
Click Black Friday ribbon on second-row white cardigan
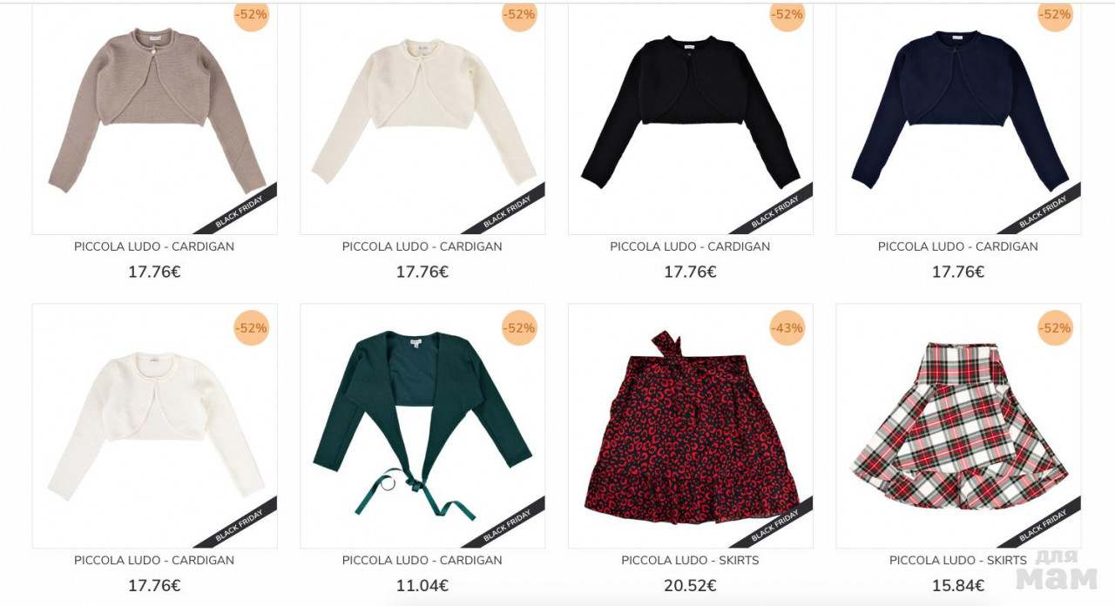(239, 525)
